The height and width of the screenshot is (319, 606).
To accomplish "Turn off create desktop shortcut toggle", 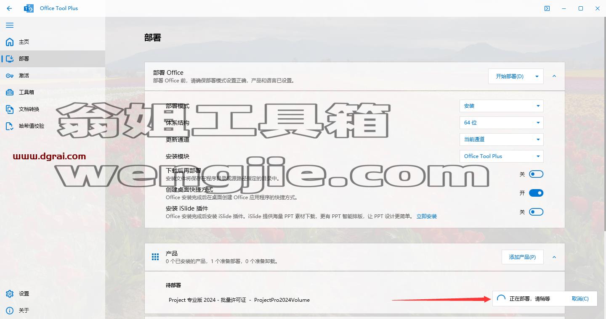I will [536, 193].
